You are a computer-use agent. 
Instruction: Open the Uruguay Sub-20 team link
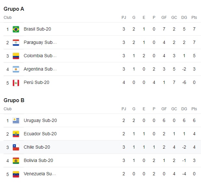40,120
